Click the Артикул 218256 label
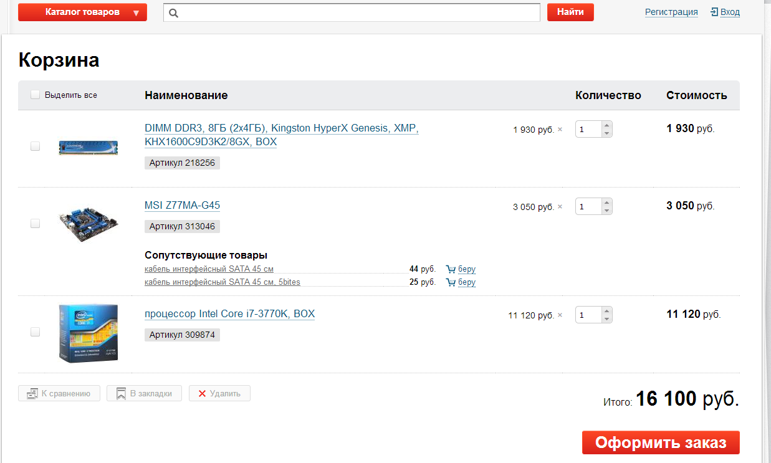 (182, 163)
